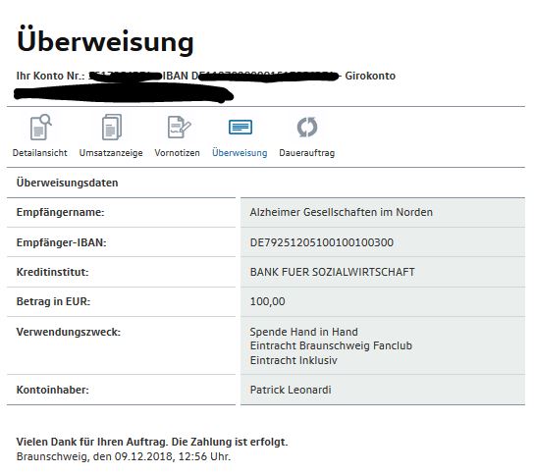Select BANK FUER SOZIALWIRTSCHAFT value
The height and width of the screenshot is (474, 535).
coord(333,272)
